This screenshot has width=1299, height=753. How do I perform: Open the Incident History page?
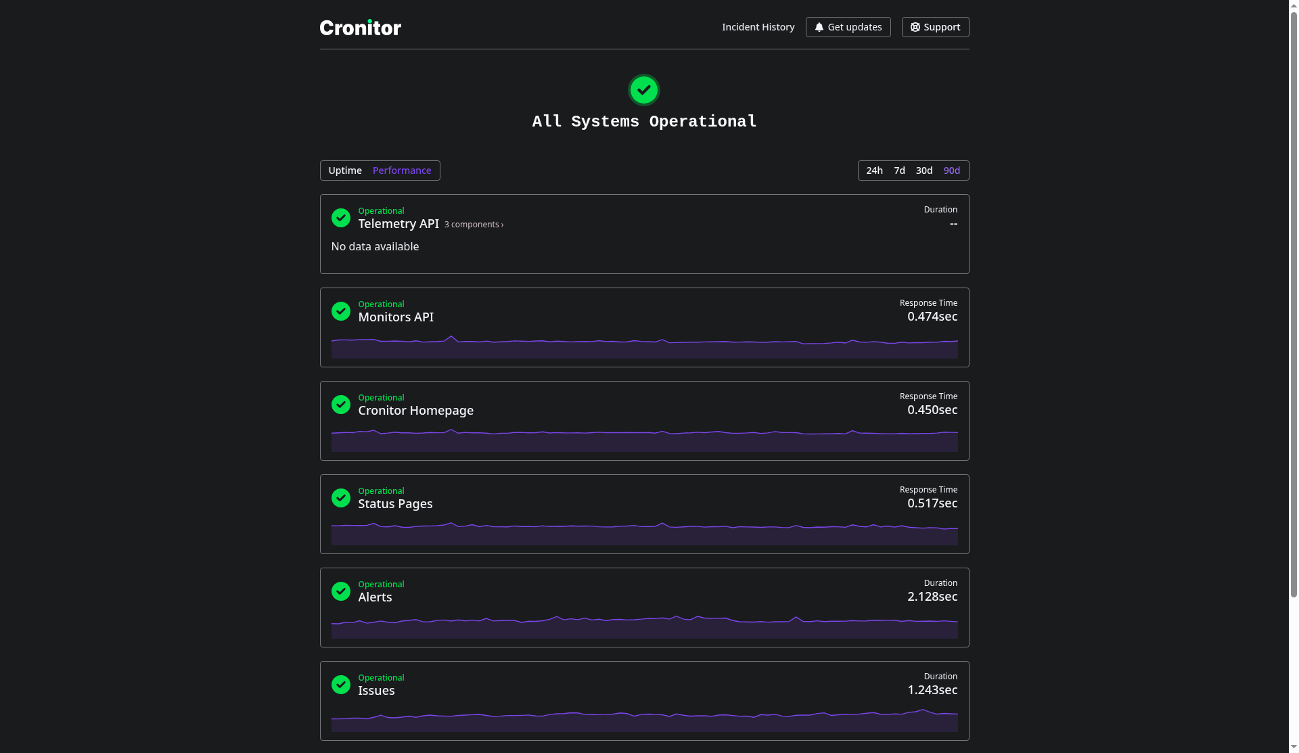(x=758, y=27)
